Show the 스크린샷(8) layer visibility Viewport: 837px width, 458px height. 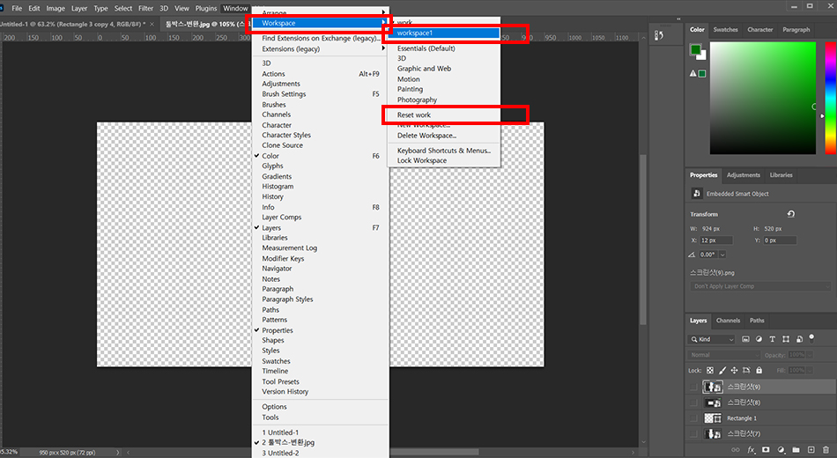tap(693, 403)
